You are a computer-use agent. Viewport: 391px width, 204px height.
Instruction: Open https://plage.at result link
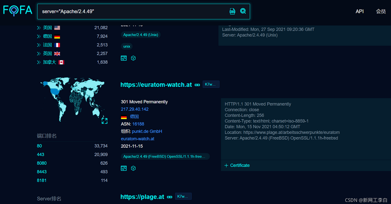tap(143, 197)
